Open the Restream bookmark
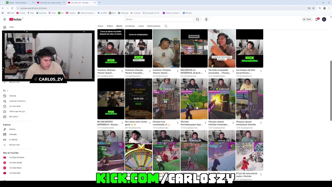Screen dimensions: 332x187 187,13
